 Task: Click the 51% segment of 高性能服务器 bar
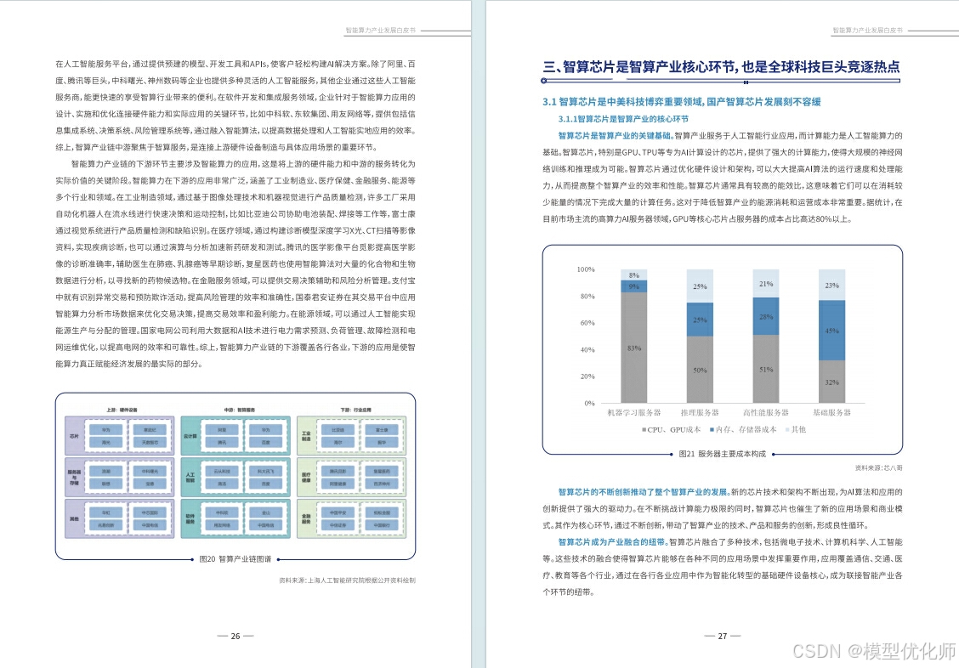point(766,369)
